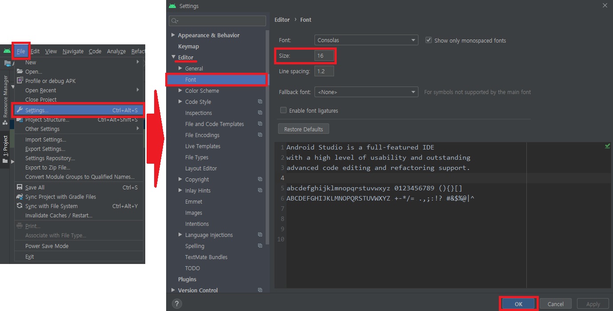
Task: Click the Cancel button
Action: [556, 304]
